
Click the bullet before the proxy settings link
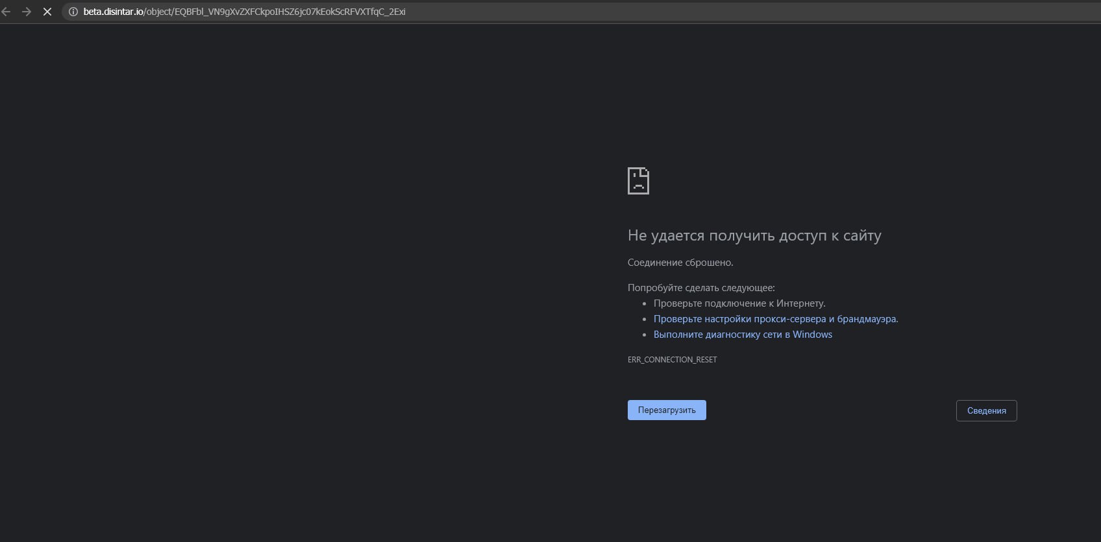(645, 320)
